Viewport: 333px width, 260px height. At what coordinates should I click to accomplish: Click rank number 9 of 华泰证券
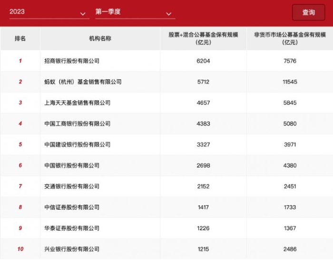coord(20,228)
